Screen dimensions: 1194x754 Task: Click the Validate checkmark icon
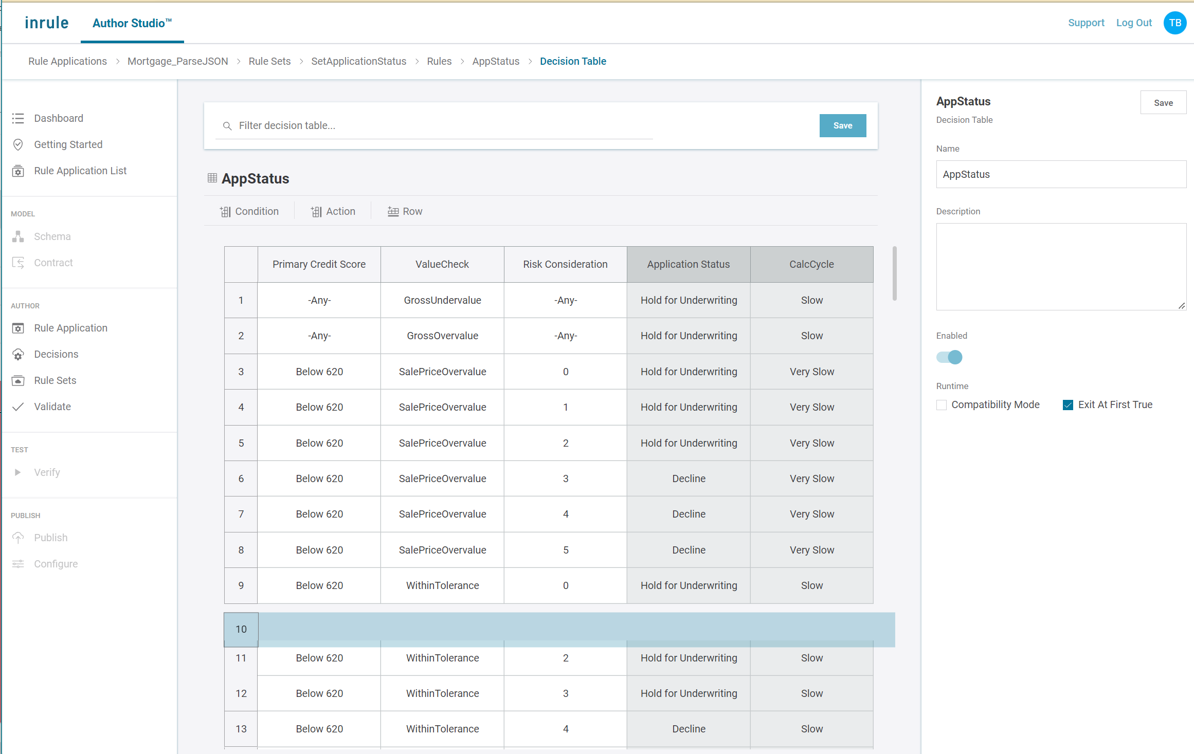[18, 407]
